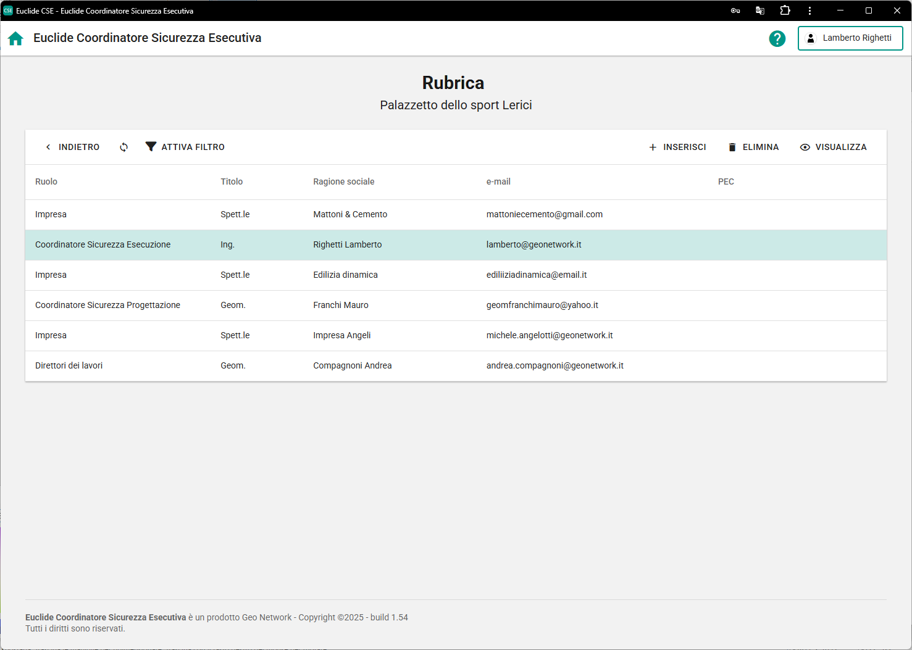
Task: Go to home via the house icon
Action: (x=15, y=38)
